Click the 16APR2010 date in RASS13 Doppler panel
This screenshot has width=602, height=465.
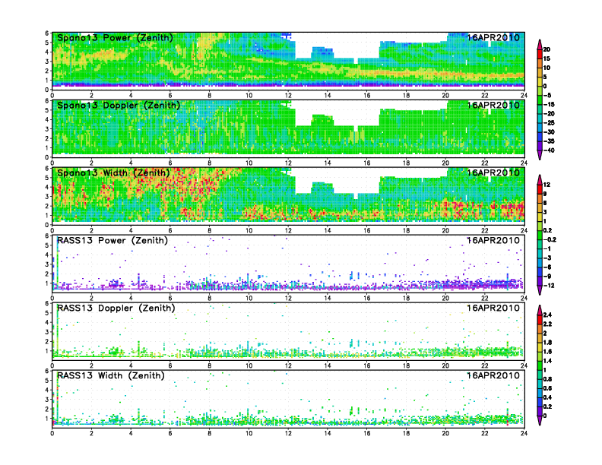click(x=493, y=308)
